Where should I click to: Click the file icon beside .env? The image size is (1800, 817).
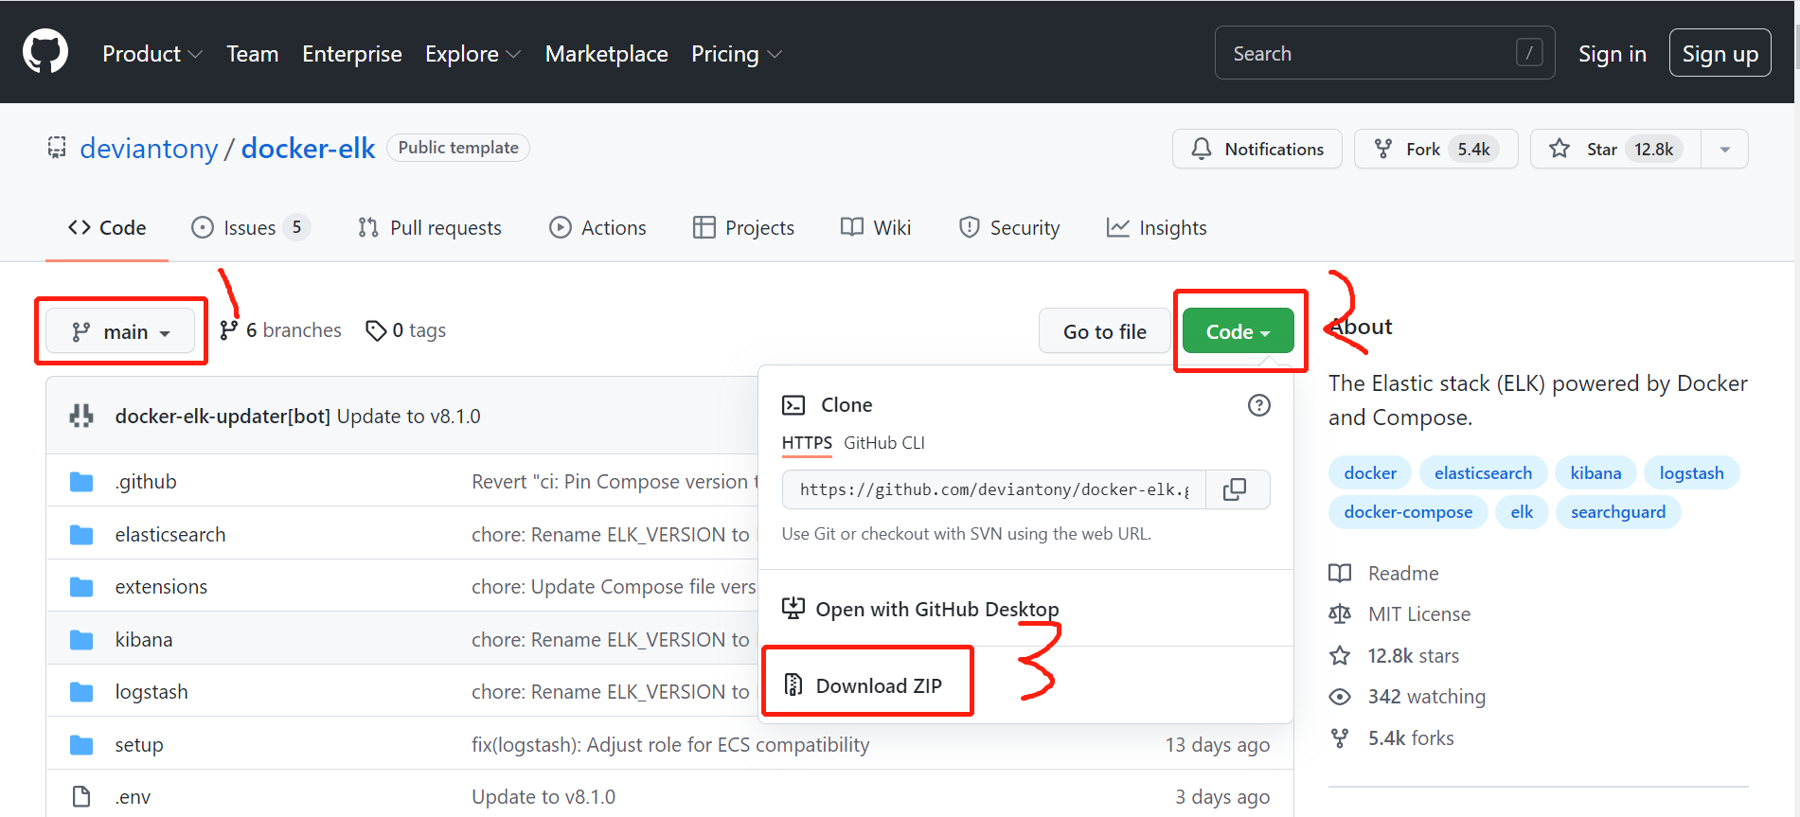point(81,797)
